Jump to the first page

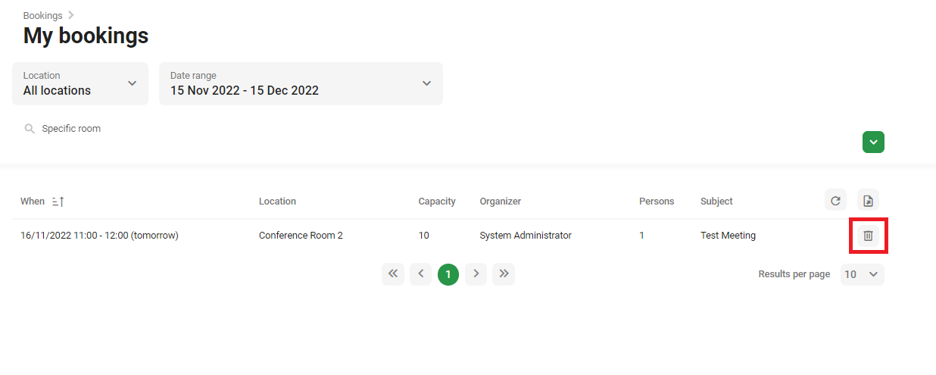(x=392, y=274)
